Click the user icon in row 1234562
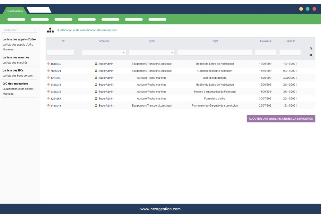This screenshot has width=321, height=218. (96, 78)
